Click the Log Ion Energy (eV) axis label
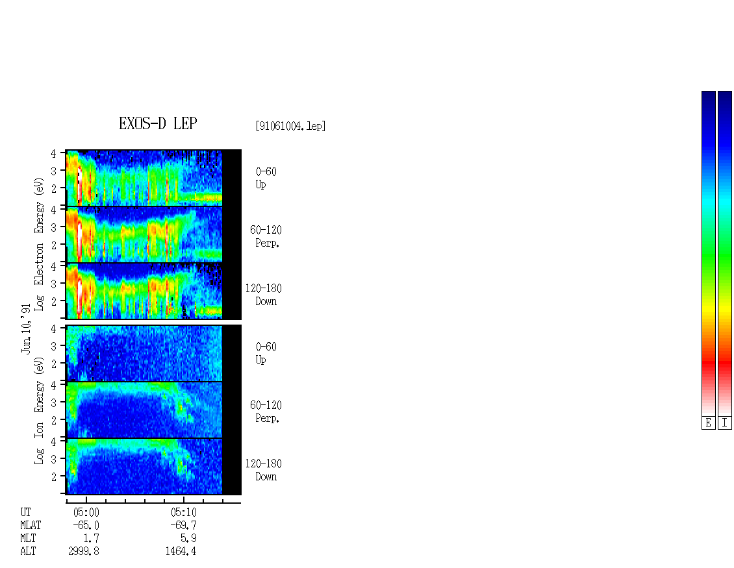 [39, 410]
